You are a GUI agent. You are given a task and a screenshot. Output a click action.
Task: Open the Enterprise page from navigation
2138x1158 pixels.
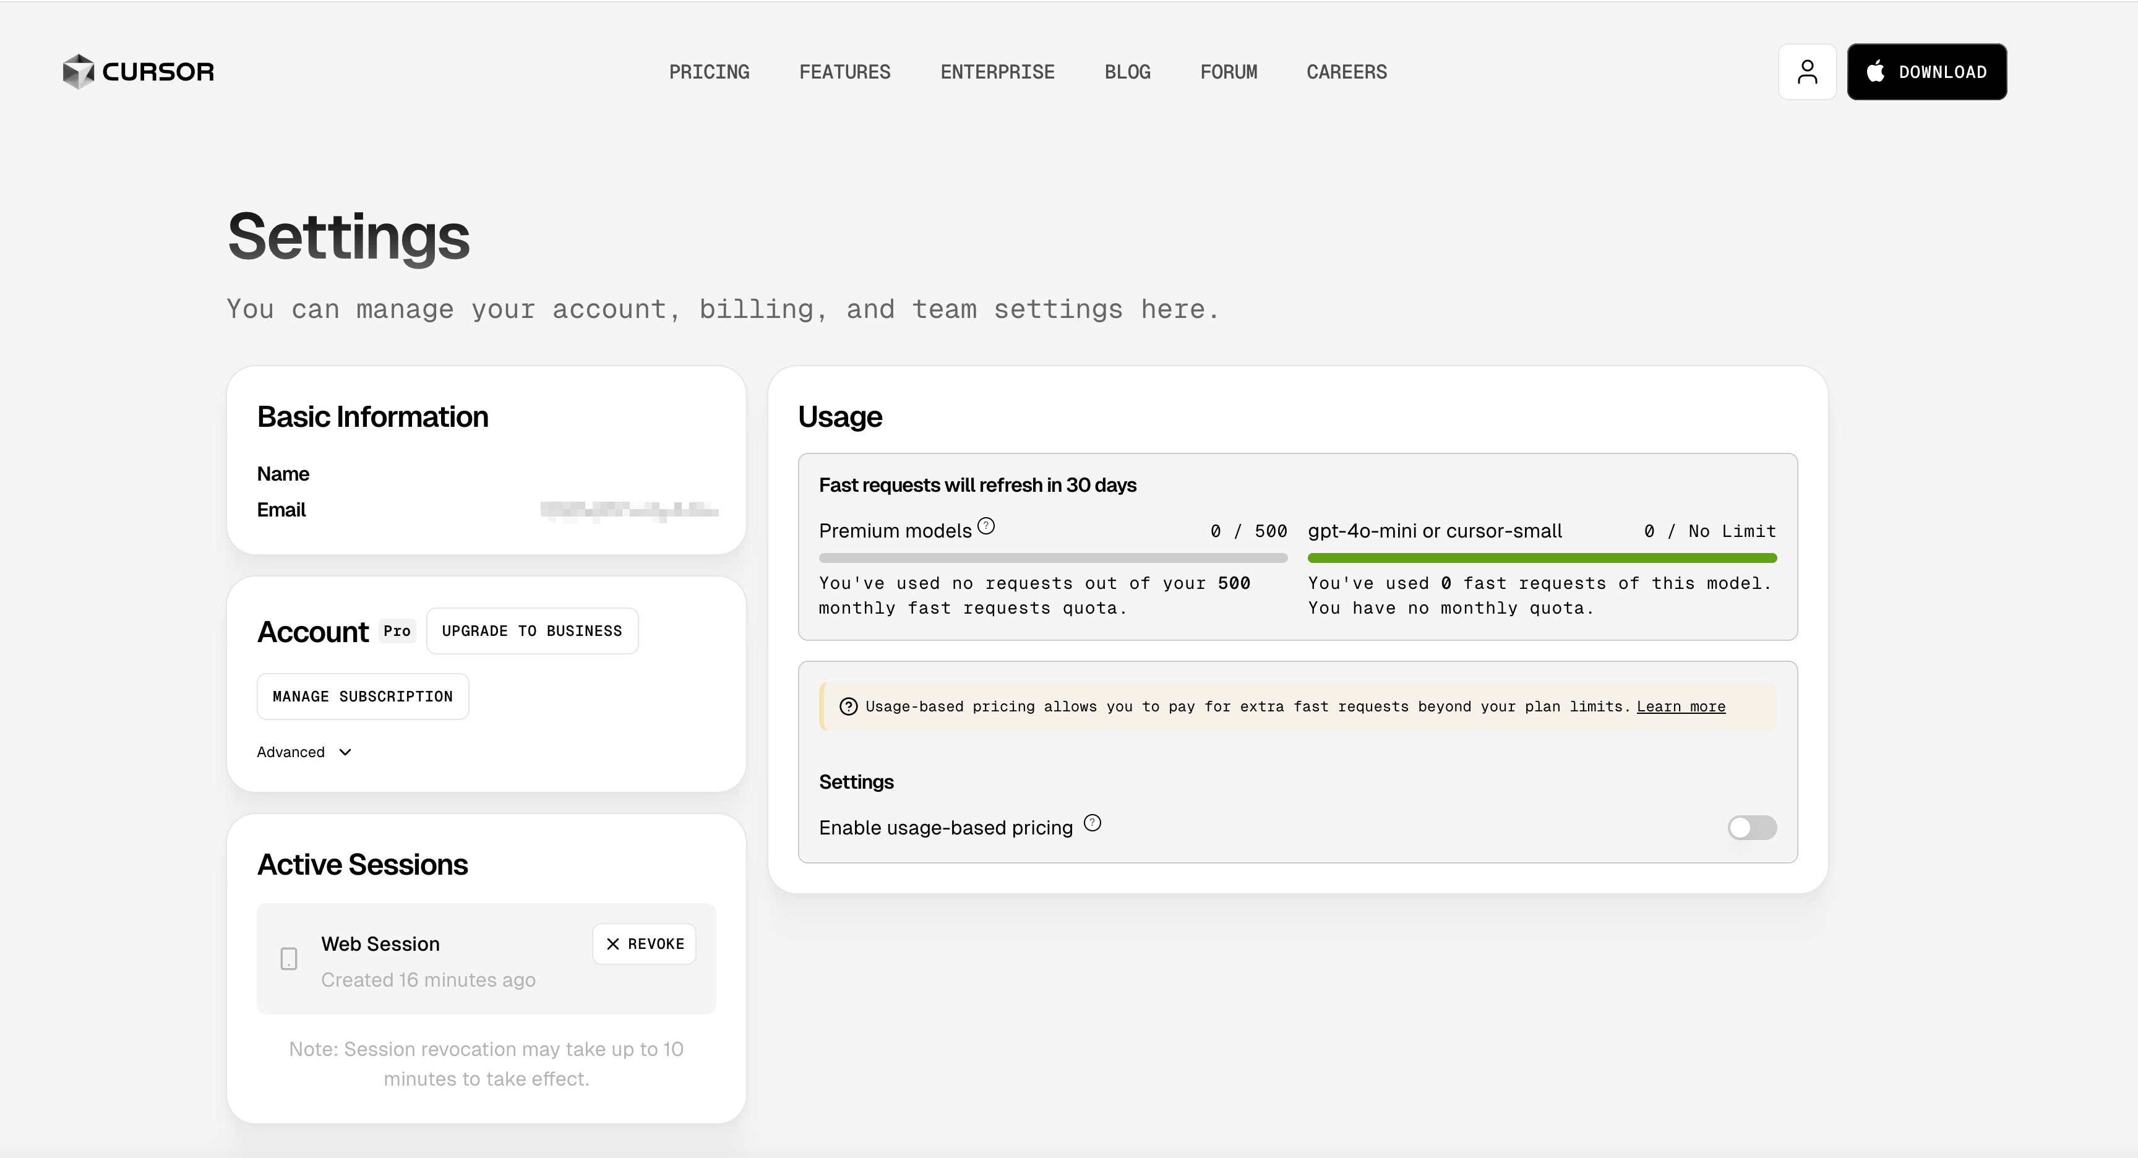point(997,72)
